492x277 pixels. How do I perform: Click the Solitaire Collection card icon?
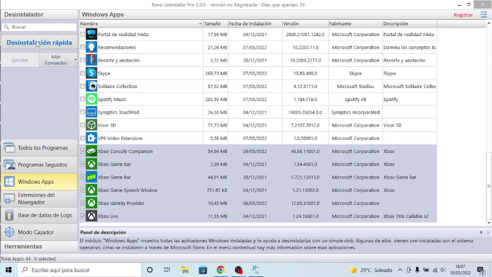click(x=91, y=86)
